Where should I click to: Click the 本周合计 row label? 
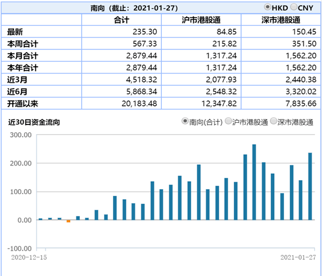[22, 44]
